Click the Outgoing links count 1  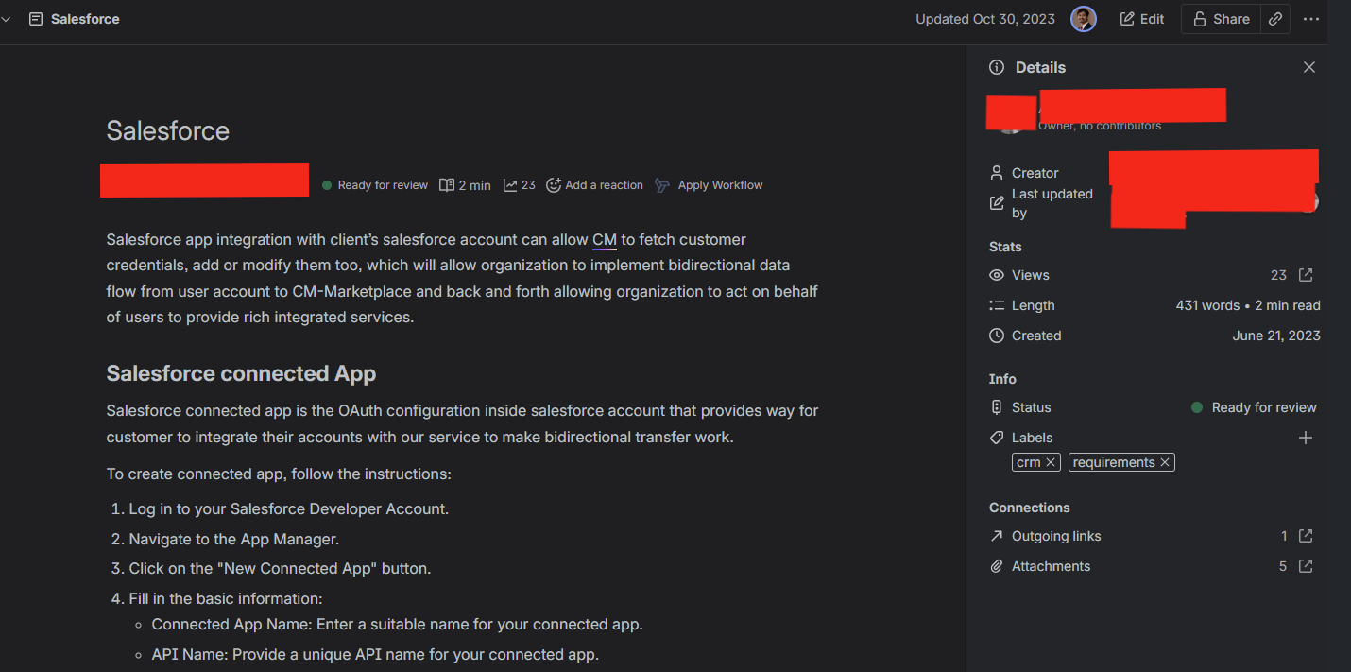[x=1284, y=536]
